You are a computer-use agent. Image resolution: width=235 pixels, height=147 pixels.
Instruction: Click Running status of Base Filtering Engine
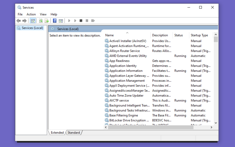tap(180, 115)
